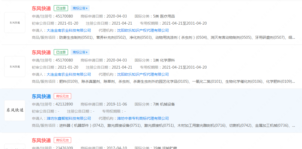Open applicant 大连金南农业科技有限公司 in the 5类 entry
302x149 pixels.
(69, 30)
